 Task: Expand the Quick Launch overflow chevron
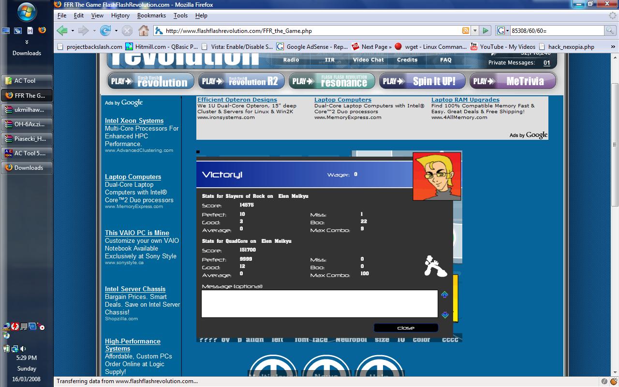[27, 42]
